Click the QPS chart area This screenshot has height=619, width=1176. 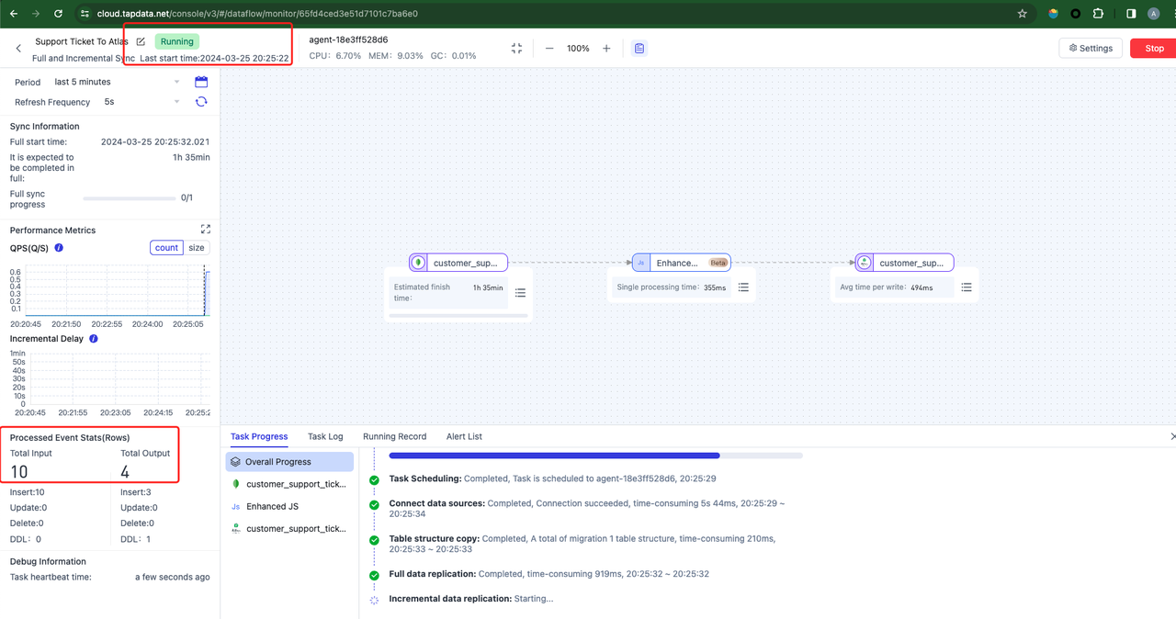pos(117,290)
